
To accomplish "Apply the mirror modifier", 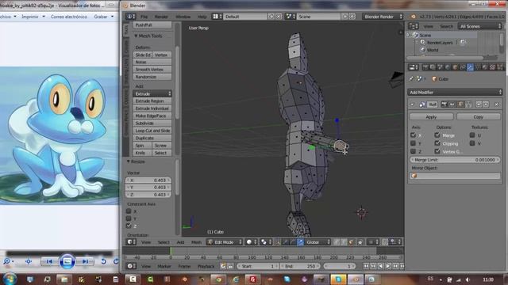I will tap(431, 116).
